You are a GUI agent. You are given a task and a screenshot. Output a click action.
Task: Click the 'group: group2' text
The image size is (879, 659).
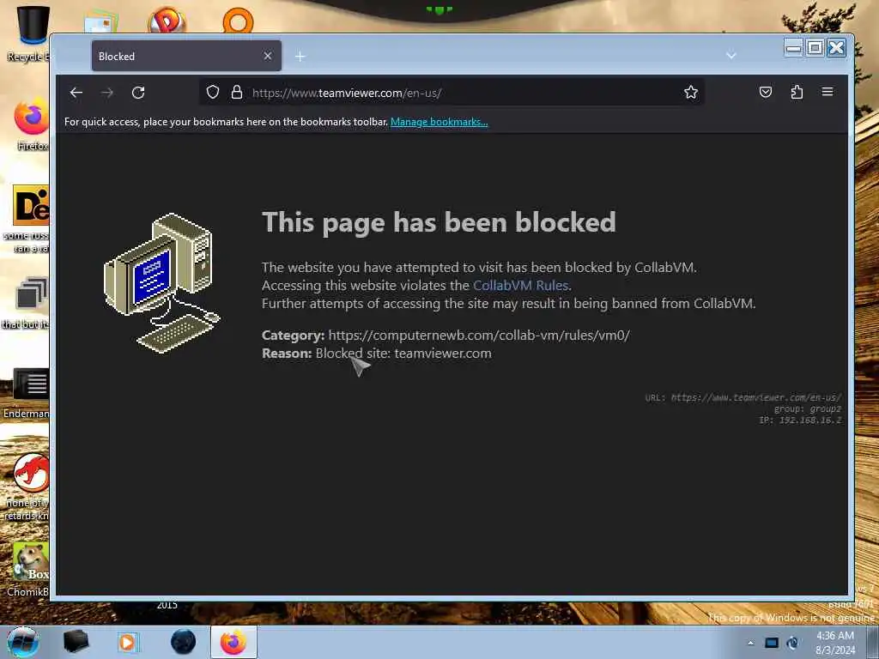click(807, 409)
